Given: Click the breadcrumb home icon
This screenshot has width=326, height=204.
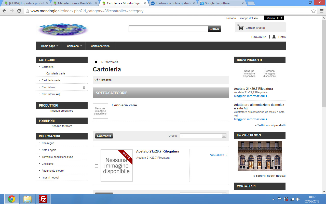Looking at the screenshot, I should [96, 62].
